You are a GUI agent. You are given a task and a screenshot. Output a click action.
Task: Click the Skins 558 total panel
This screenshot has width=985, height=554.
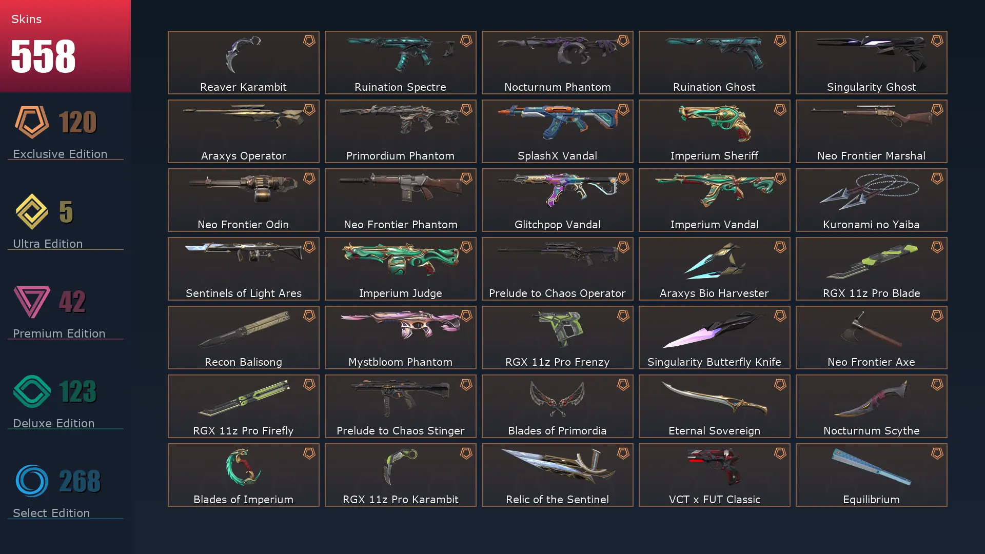(x=65, y=46)
